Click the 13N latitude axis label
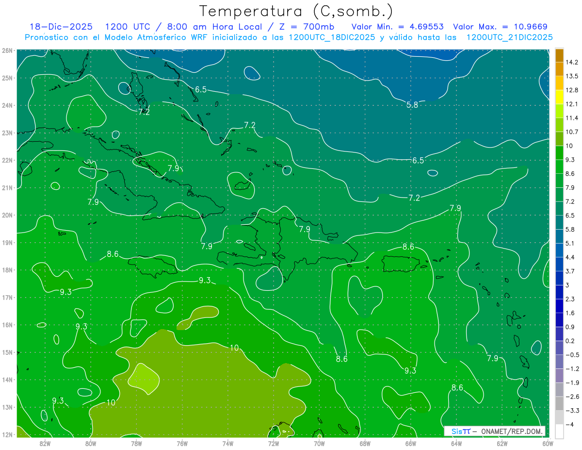 7,407
